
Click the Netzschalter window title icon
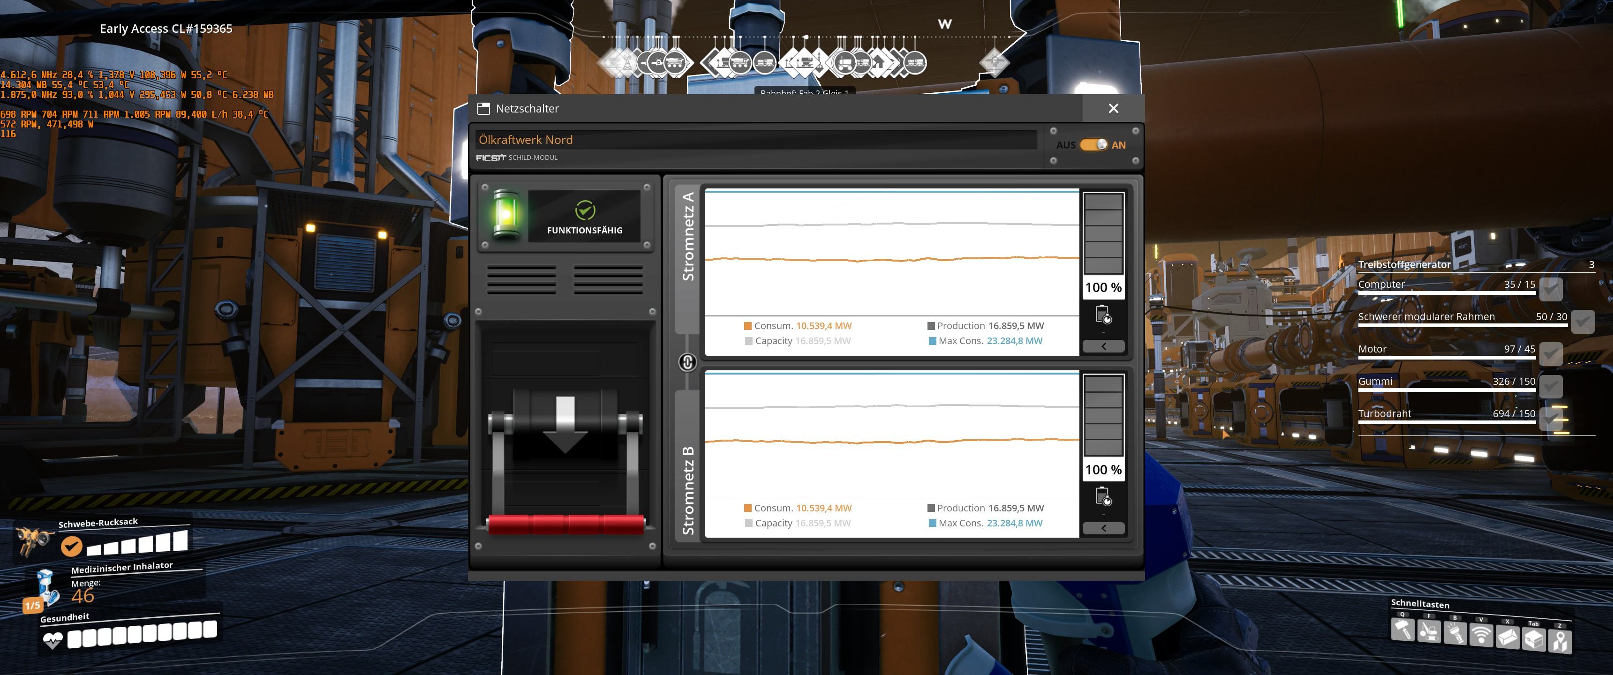483,108
